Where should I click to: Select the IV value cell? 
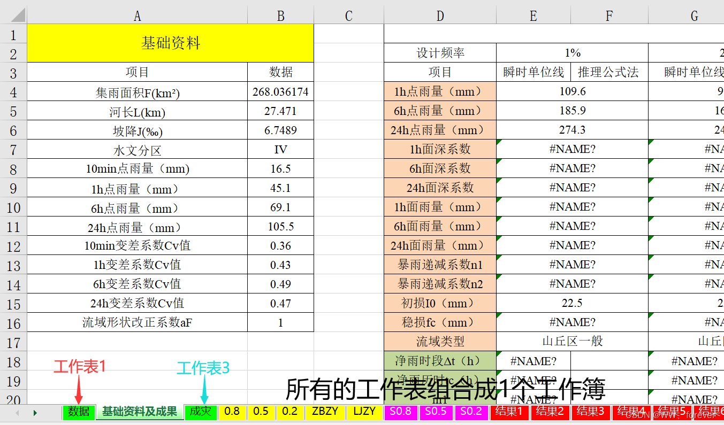pos(280,150)
